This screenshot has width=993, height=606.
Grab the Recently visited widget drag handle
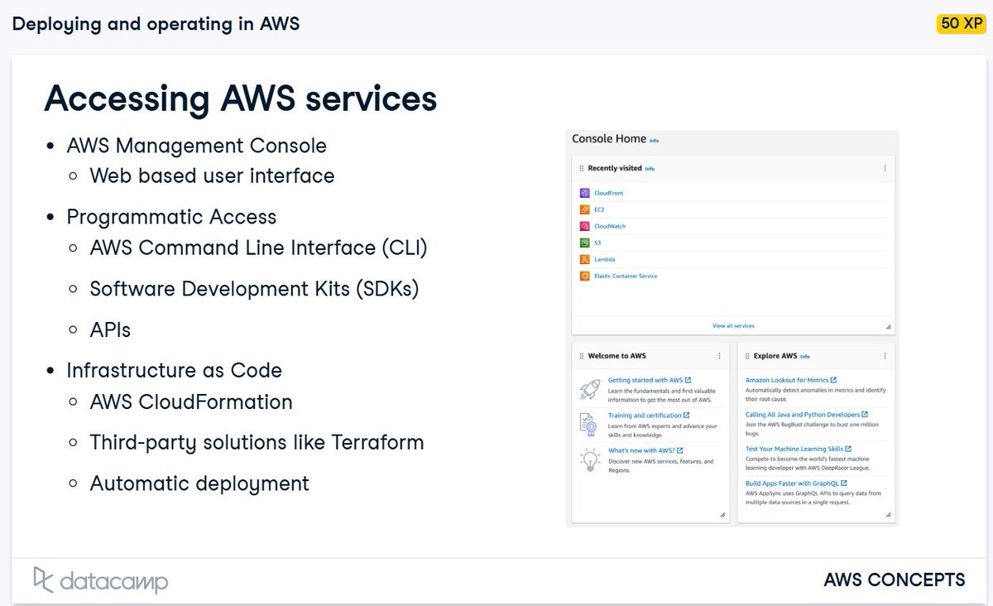tap(582, 168)
